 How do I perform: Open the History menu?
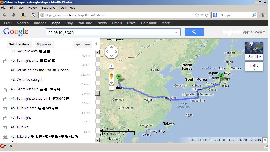pos(33,8)
